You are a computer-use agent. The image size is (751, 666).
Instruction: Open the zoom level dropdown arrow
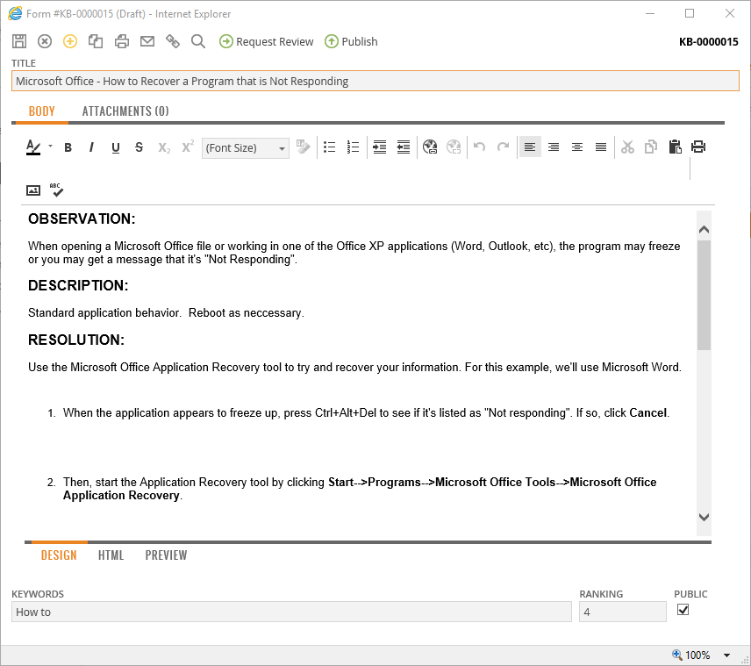(x=726, y=655)
